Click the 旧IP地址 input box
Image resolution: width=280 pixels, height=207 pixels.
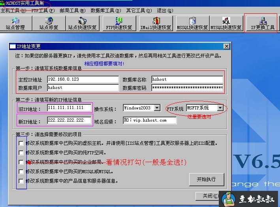[x=69, y=108]
